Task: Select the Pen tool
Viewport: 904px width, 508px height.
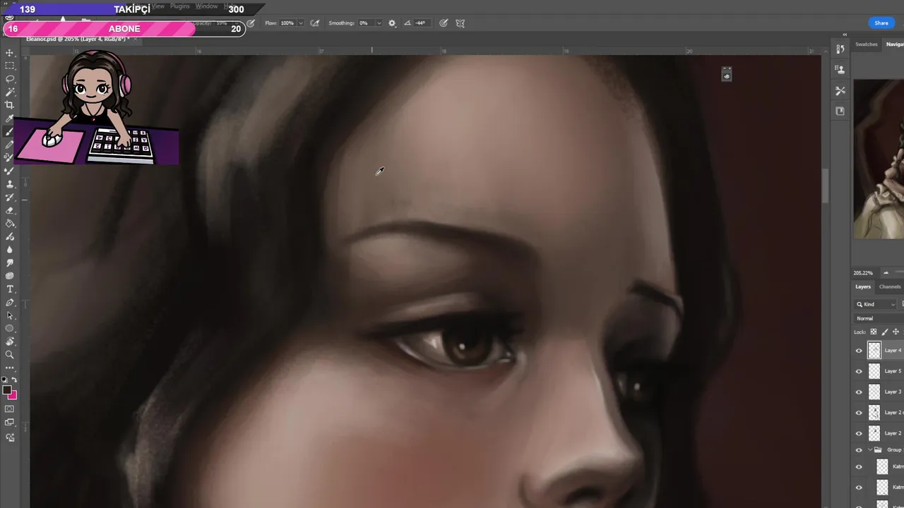Action: 10,303
